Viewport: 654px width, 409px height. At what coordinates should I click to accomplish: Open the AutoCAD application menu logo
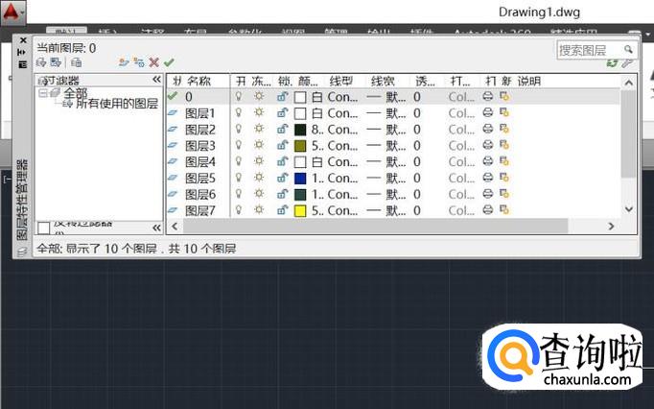[x=12, y=13]
